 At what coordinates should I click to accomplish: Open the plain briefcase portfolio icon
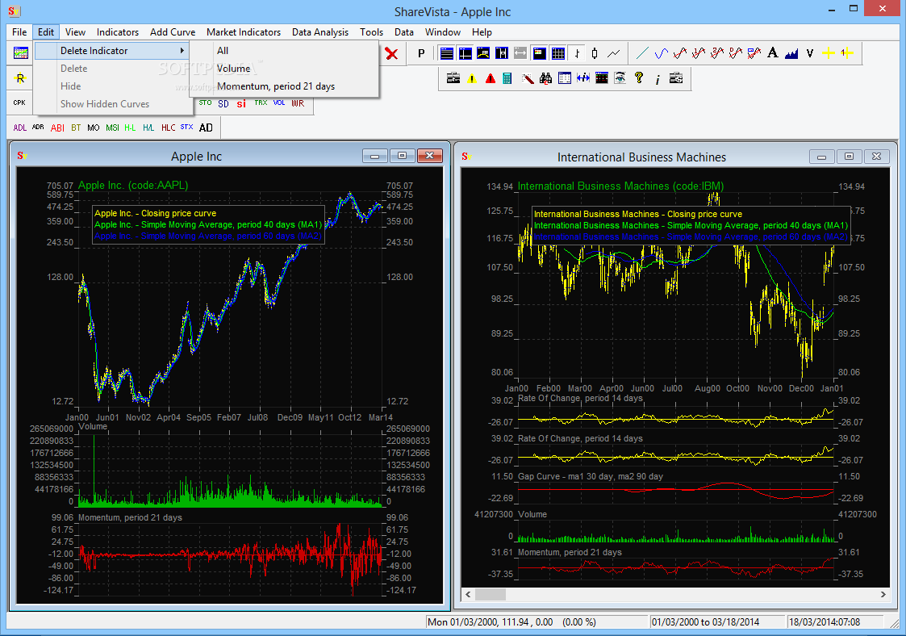453,78
